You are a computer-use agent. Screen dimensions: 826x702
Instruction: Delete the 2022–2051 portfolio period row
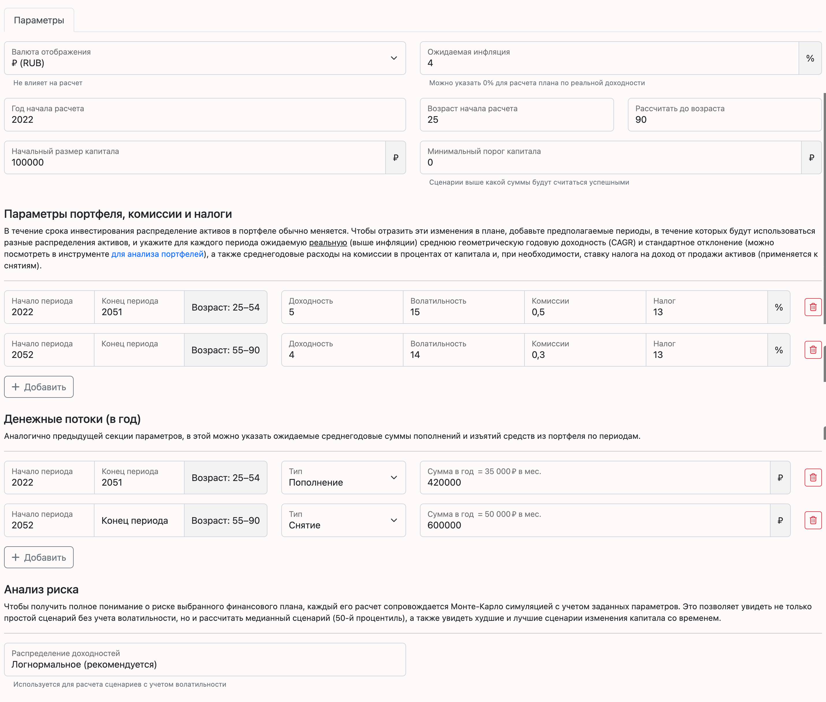813,307
